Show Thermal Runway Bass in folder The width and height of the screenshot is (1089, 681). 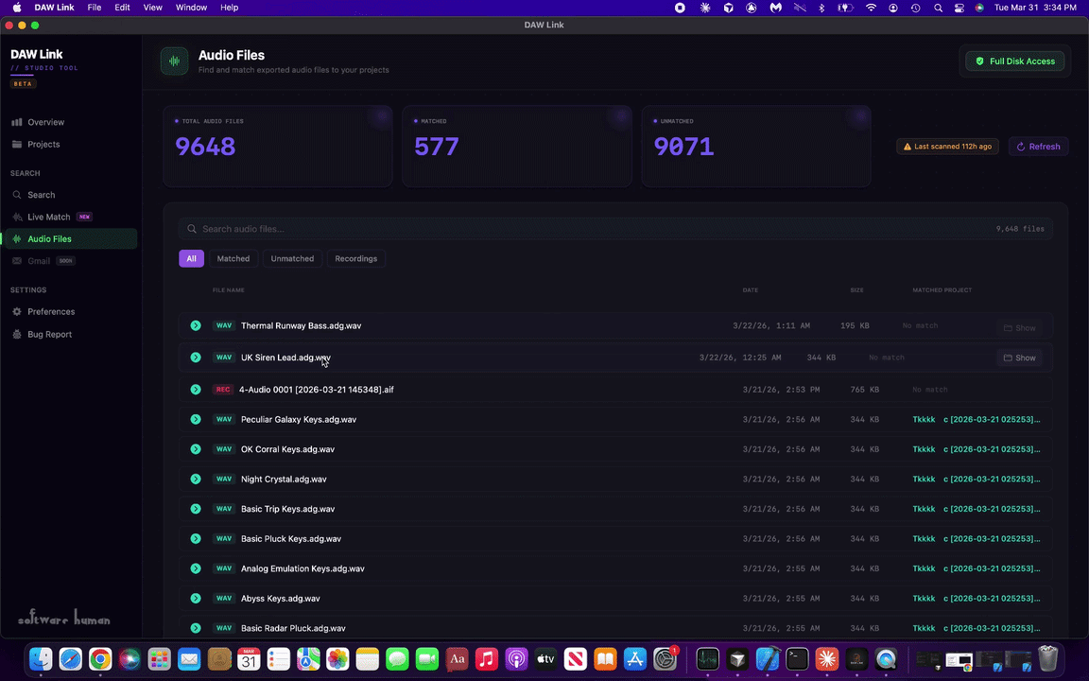[x=1020, y=328]
